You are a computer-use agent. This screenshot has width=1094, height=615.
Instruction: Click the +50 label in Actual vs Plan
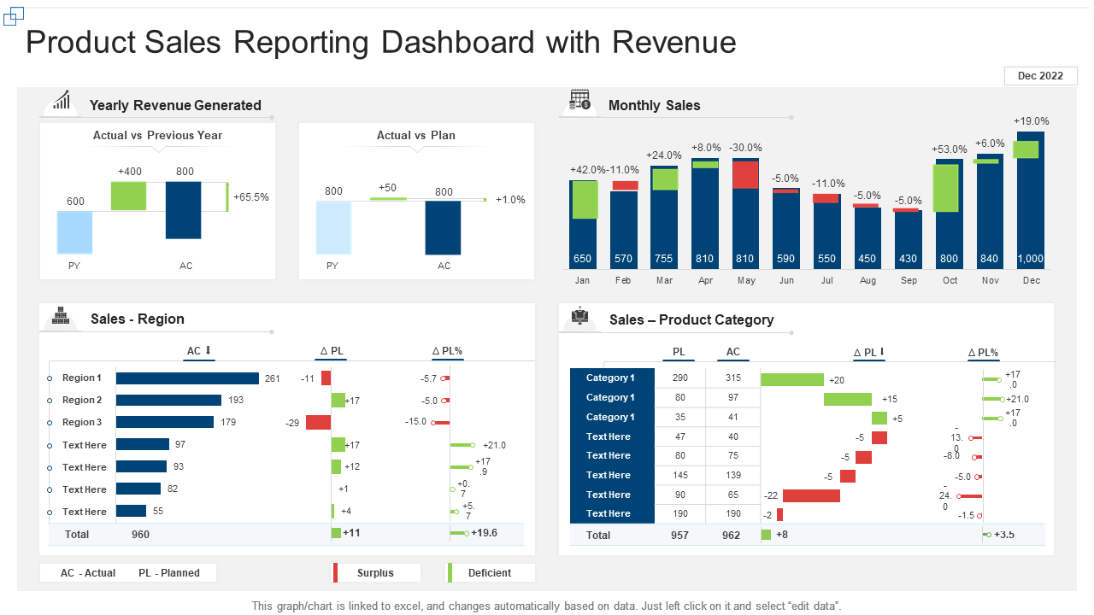point(388,188)
